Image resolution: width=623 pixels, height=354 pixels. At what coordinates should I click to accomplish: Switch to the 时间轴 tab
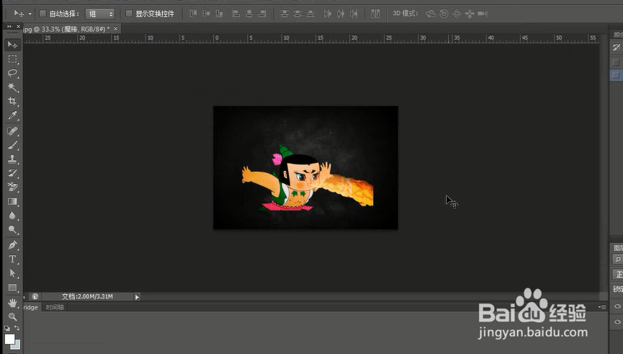coord(55,307)
